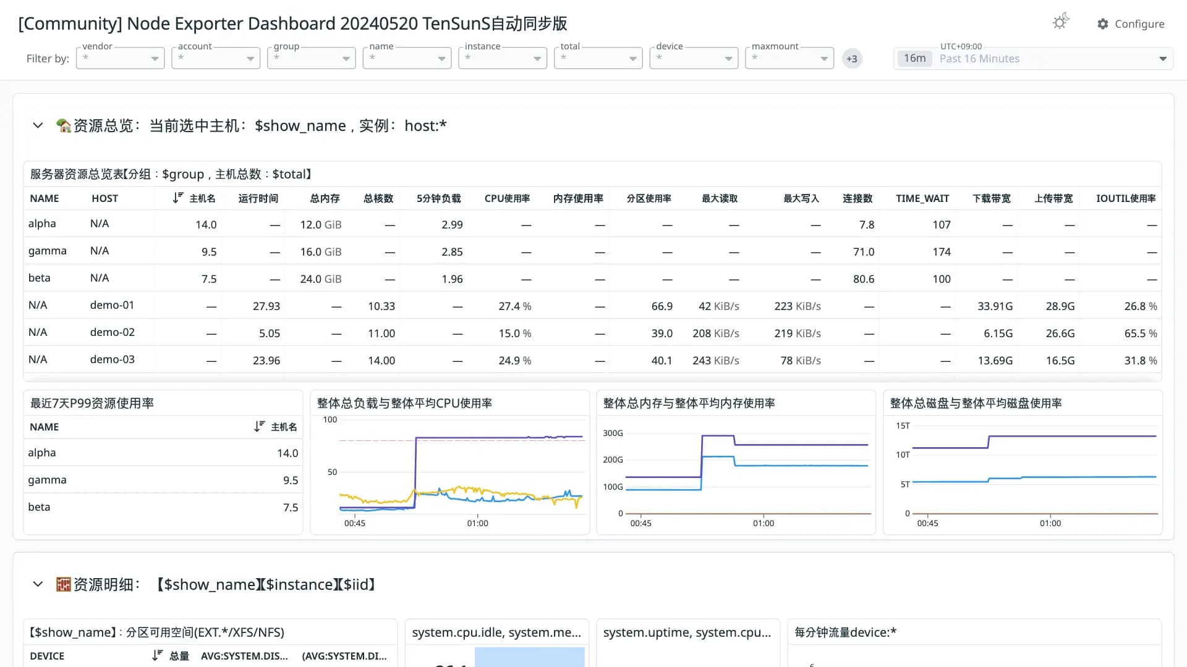Open the device filter dropdown
Screen dimensions: 1187x667
[x=694, y=58]
